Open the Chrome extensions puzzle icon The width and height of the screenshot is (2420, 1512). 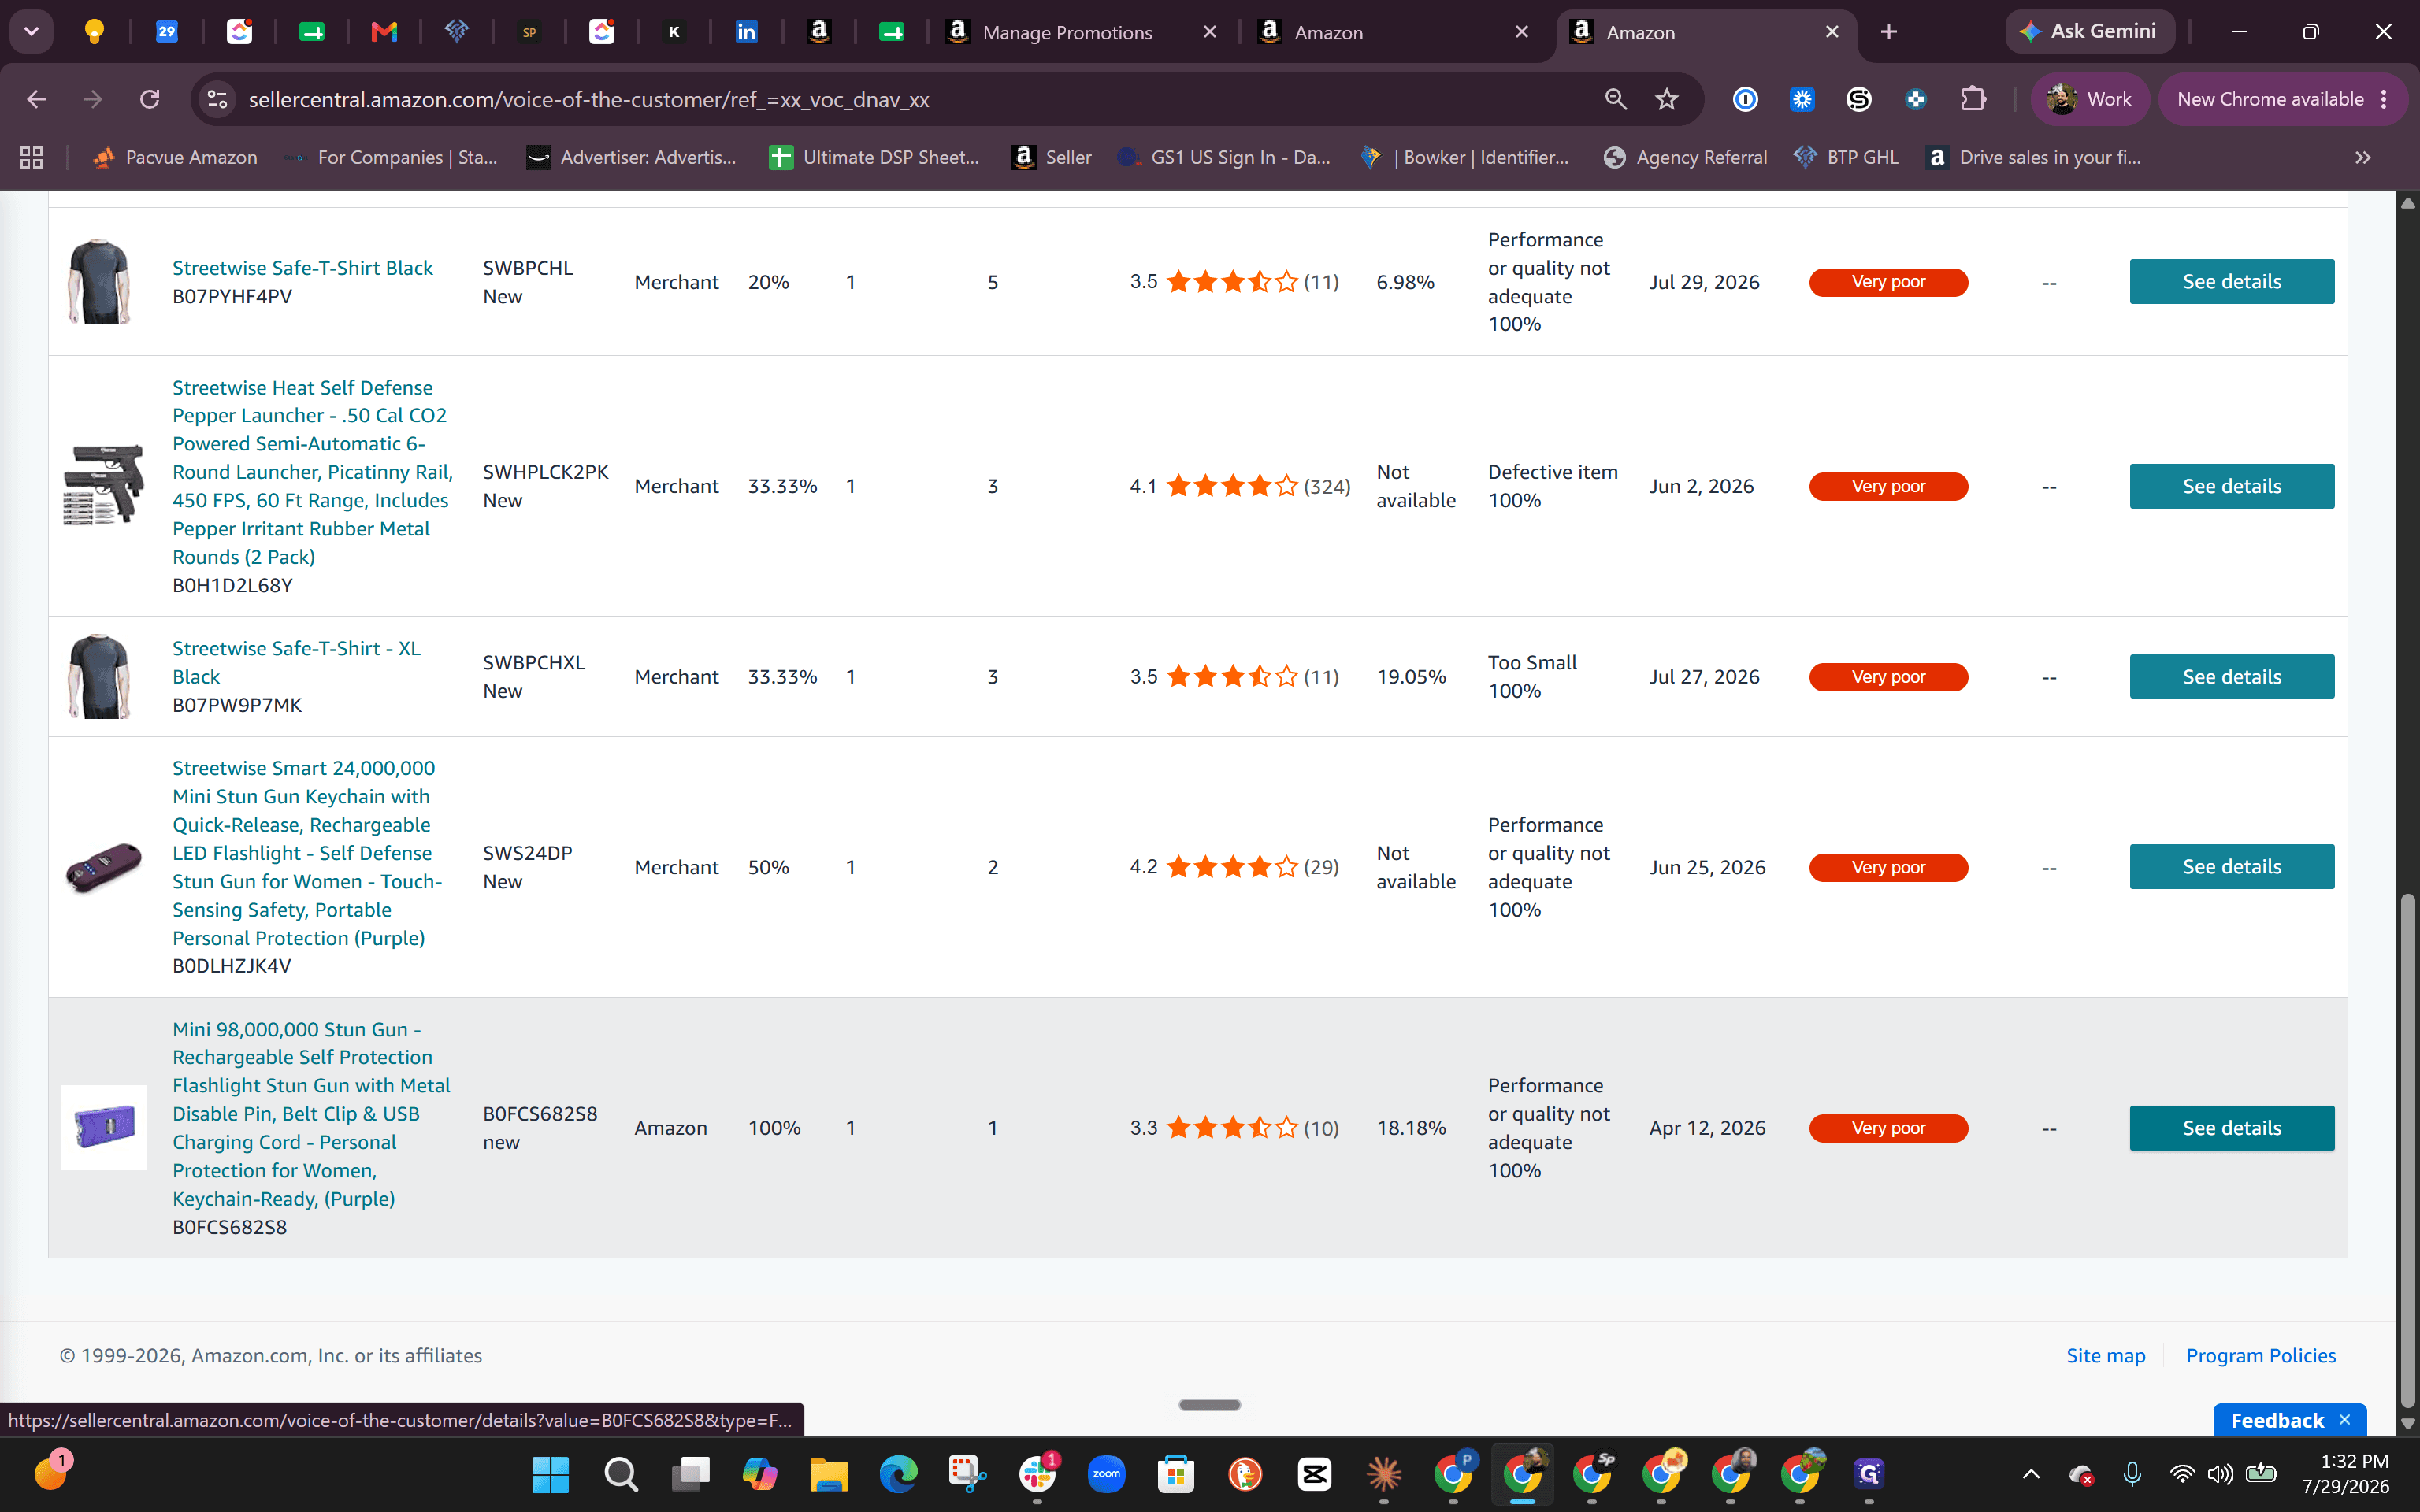[x=1972, y=99]
